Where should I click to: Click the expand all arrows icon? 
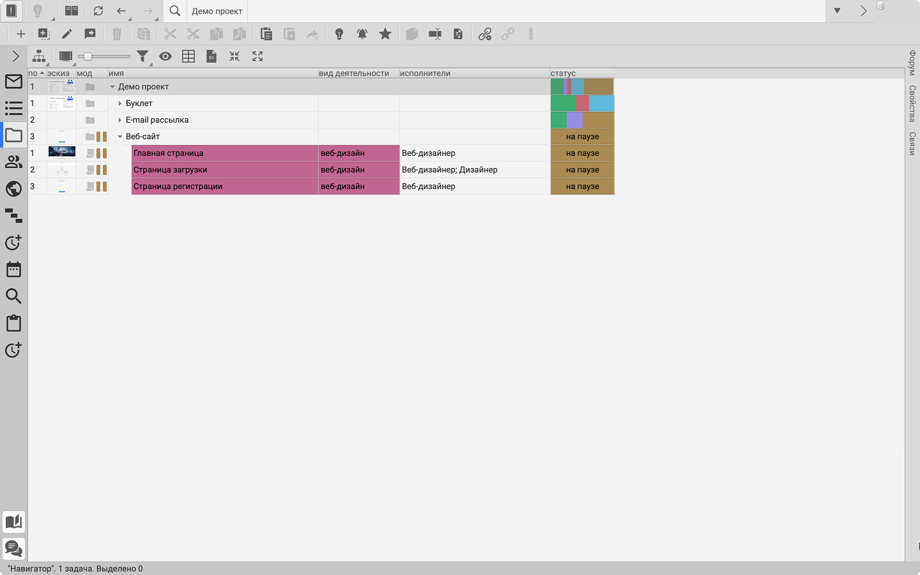coord(257,57)
